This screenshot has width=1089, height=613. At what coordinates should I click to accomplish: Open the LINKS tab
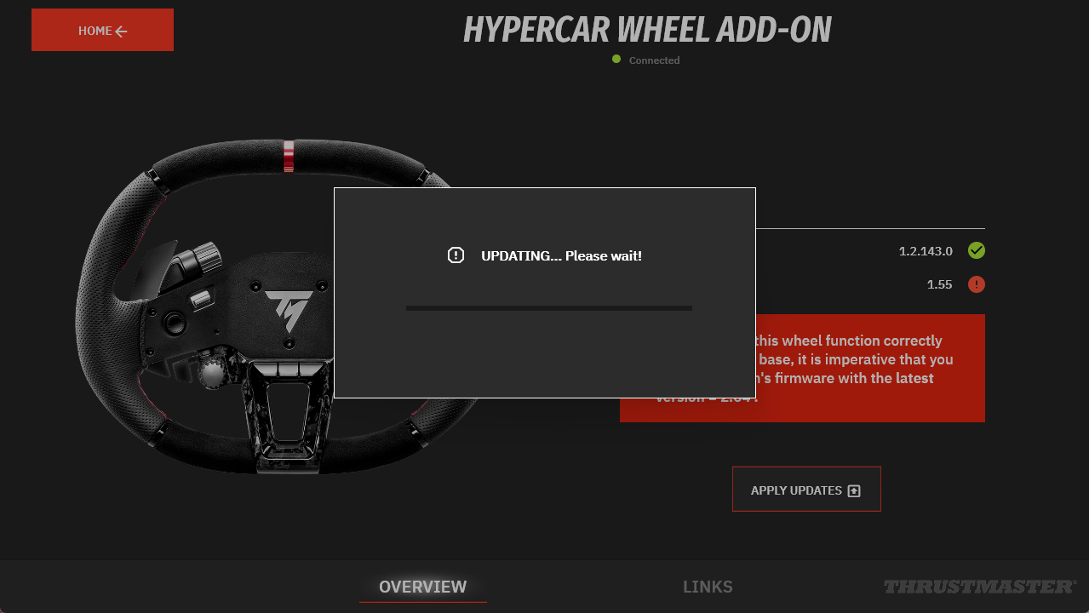coord(708,587)
